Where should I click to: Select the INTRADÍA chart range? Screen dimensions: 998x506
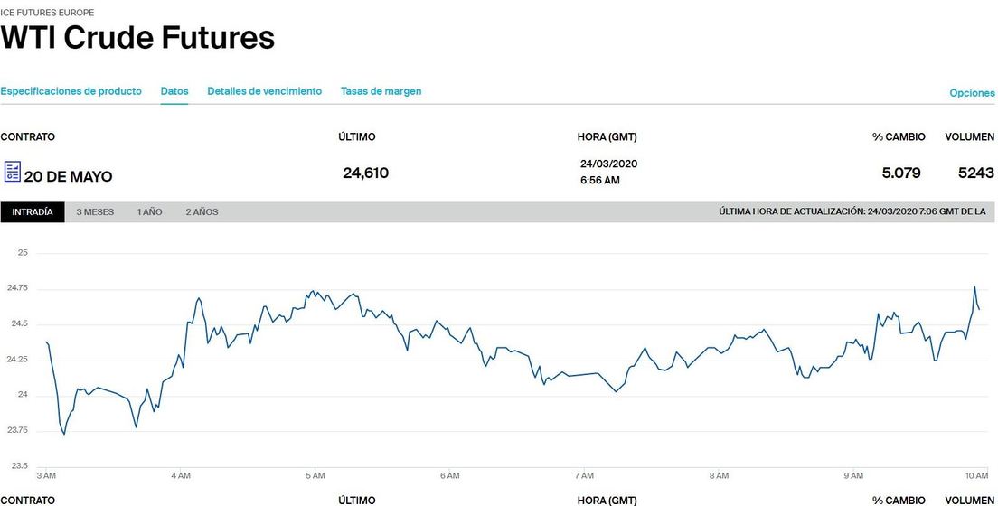[x=33, y=212]
